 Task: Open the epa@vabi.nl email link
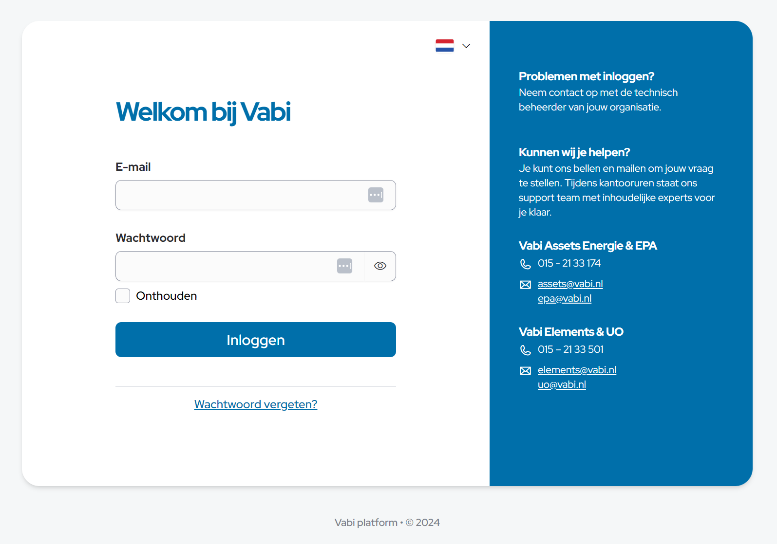(564, 298)
